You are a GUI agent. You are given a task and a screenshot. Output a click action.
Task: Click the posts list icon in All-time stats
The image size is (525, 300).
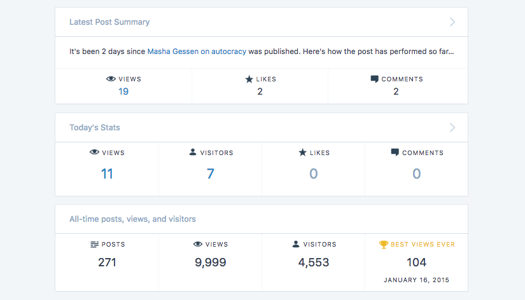pos(94,244)
